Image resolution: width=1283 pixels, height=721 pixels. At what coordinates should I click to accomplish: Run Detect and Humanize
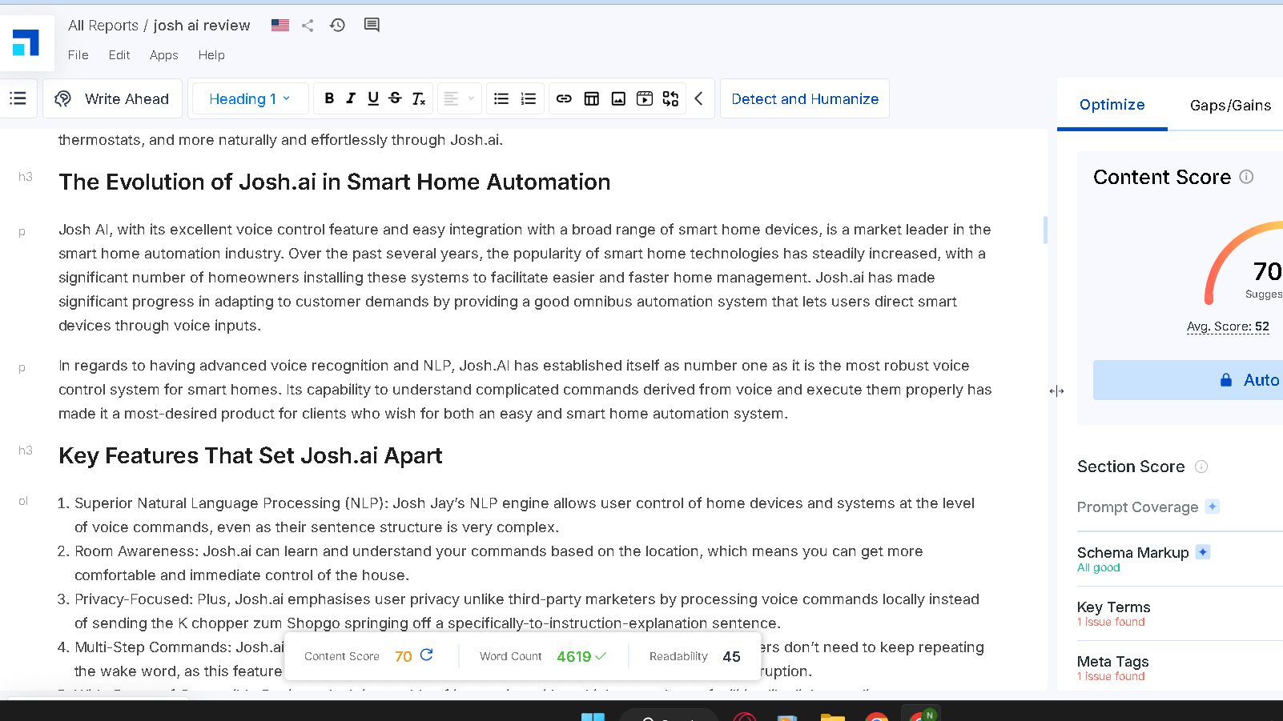804,98
